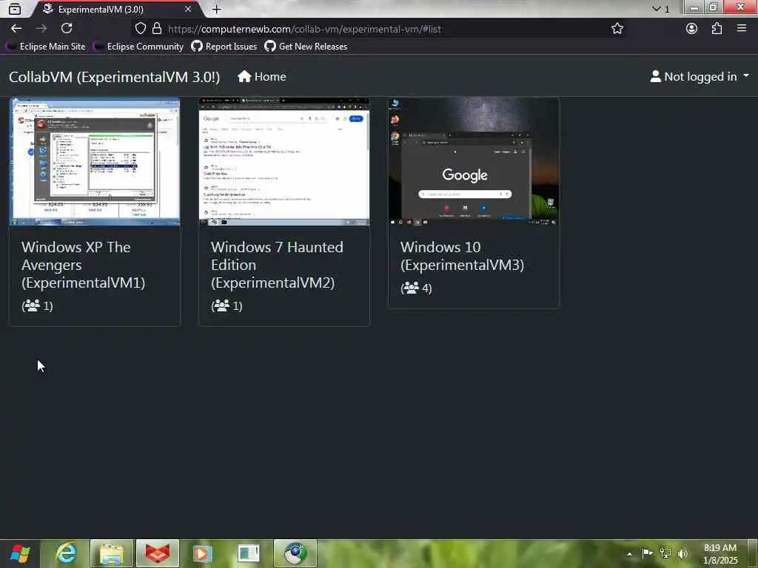Open the tracking protection shield icon
Image resolution: width=758 pixels, height=568 pixels.
tap(140, 29)
